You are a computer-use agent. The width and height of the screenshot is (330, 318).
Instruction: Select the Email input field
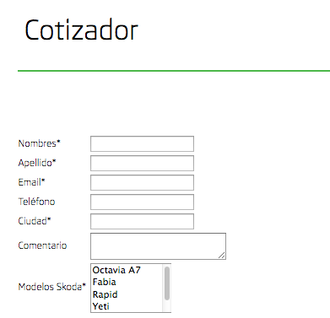click(142, 182)
